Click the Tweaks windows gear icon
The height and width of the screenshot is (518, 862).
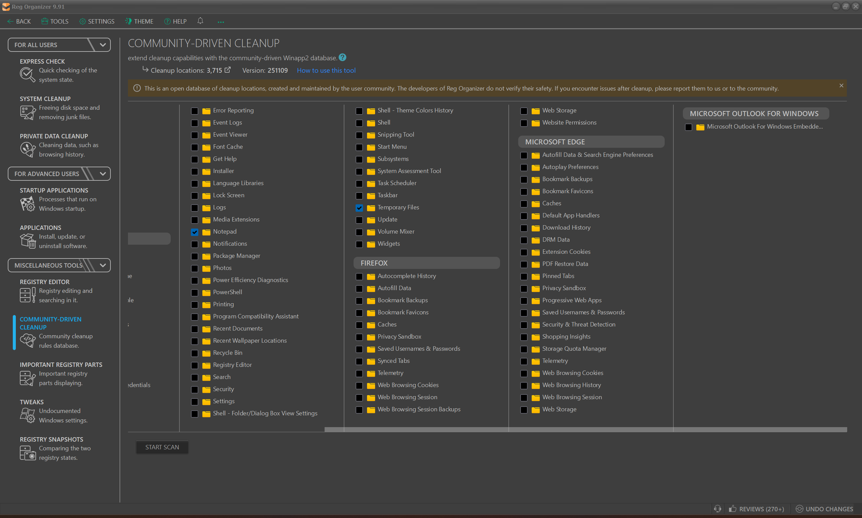pos(28,415)
